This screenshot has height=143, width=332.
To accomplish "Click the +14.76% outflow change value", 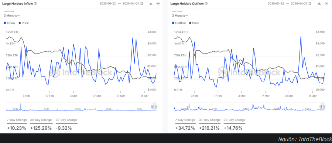I will pyautogui.click(x=233, y=128).
